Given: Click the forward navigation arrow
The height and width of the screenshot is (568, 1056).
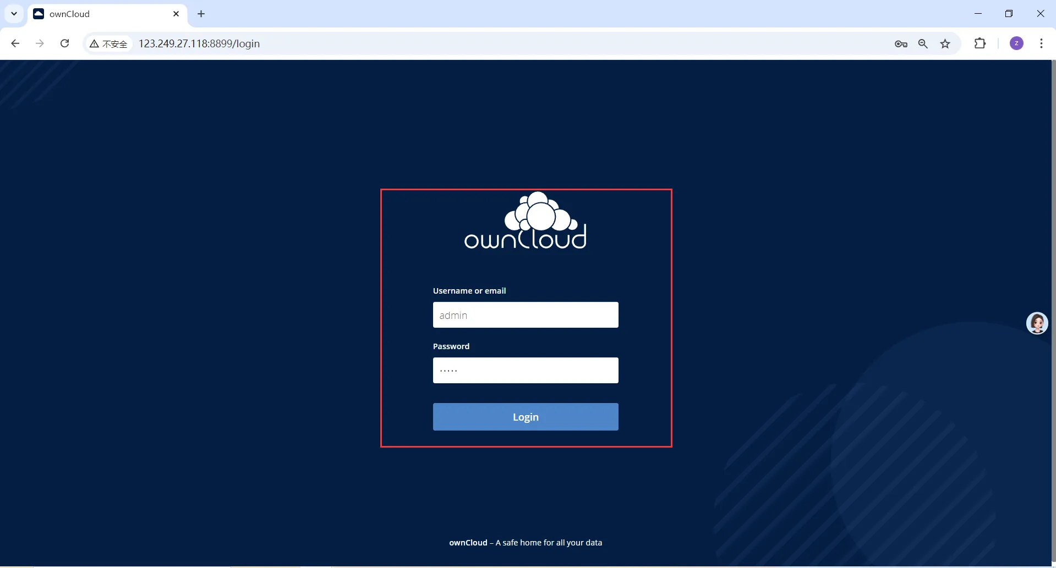Looking at the screenshot, I should [x=40, y=43].
